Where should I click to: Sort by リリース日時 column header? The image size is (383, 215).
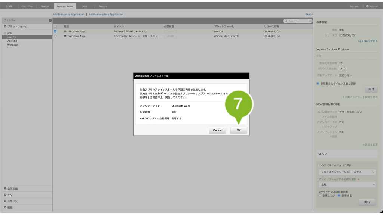272,27
